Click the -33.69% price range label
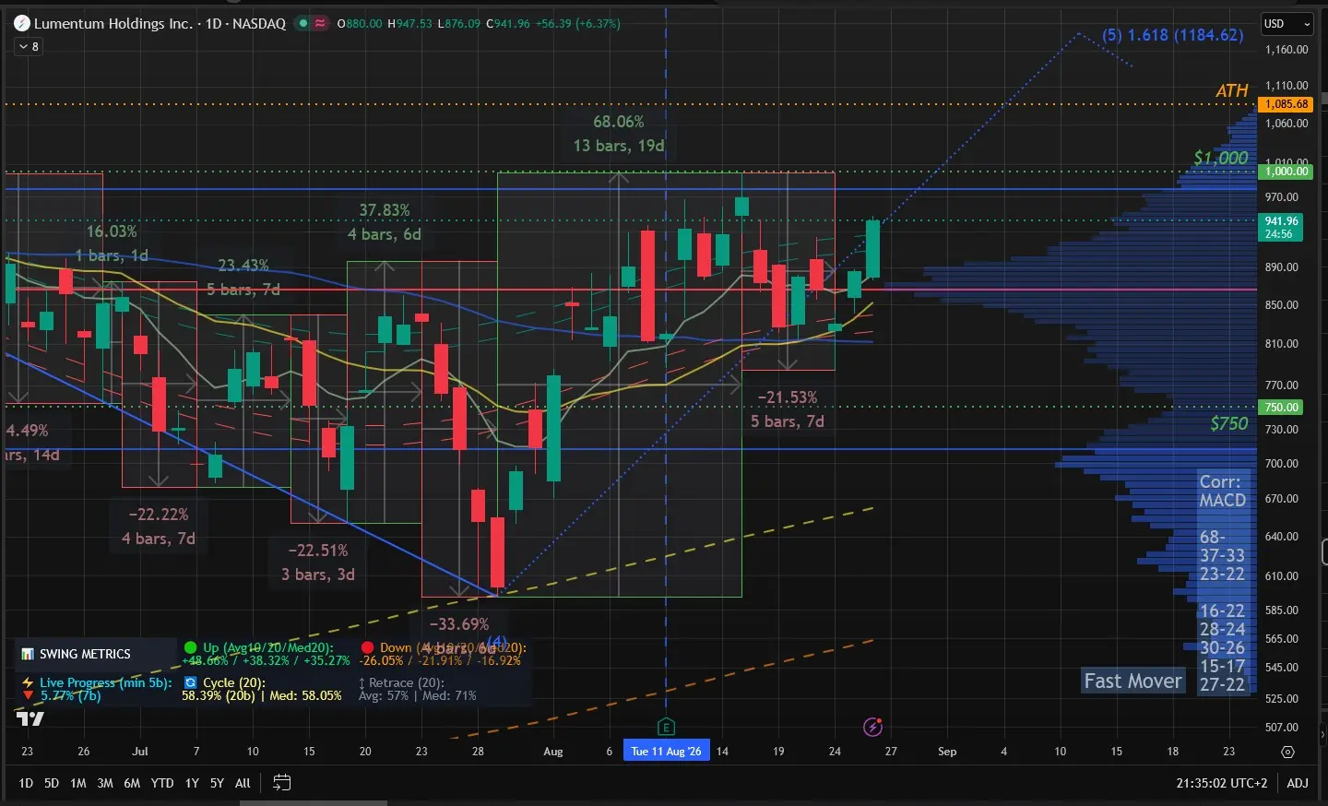This screenshot has width=1328, height=806. point(459,624)
